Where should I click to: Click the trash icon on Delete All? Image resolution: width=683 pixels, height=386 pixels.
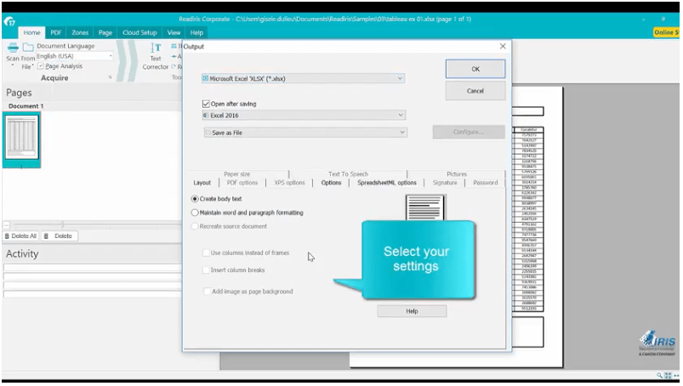click(7, 236)
